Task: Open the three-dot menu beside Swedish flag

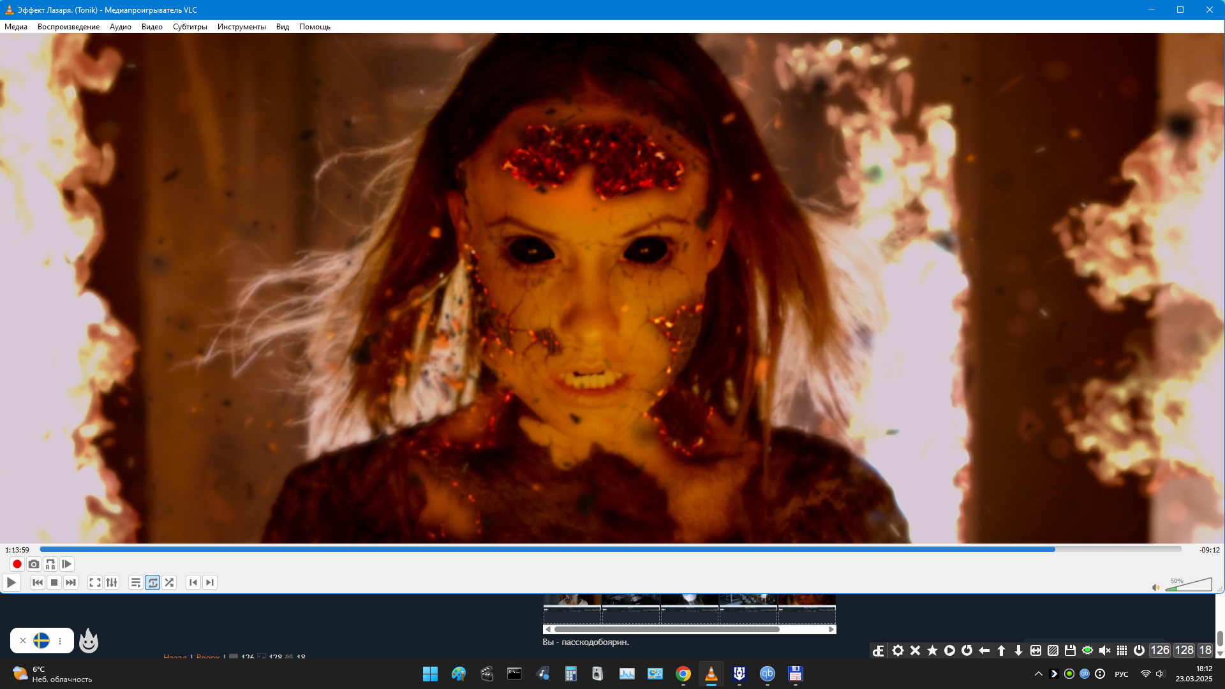Action: pos(60,641)
